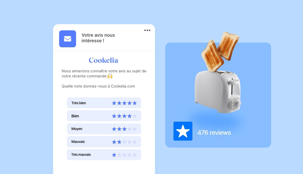Screen dimensions: 303x174
Task: Click the white star review badge icon
Action: click(183, 131)
